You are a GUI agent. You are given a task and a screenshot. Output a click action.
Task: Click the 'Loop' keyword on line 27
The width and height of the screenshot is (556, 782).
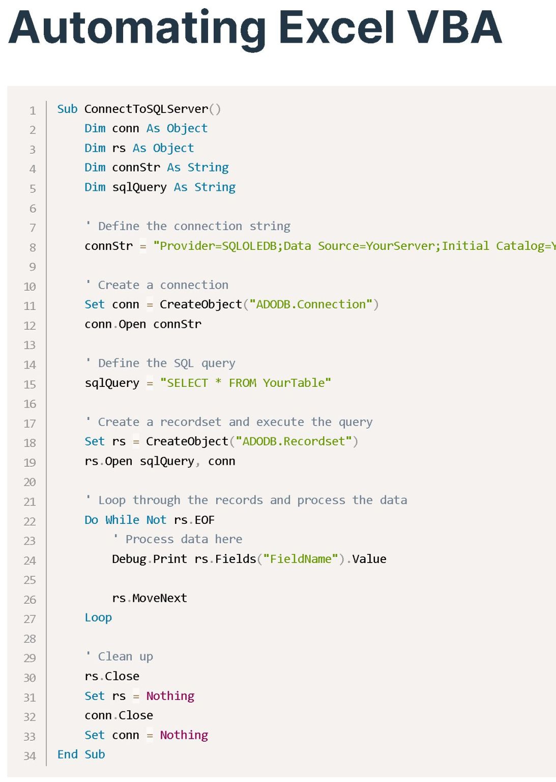[98, 618]
